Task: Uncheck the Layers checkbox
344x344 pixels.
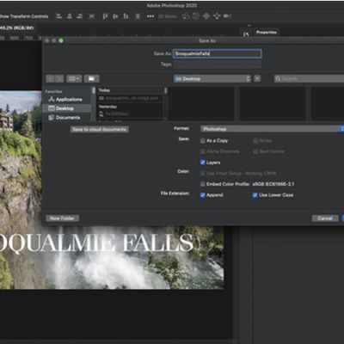Action: point(202,163)
